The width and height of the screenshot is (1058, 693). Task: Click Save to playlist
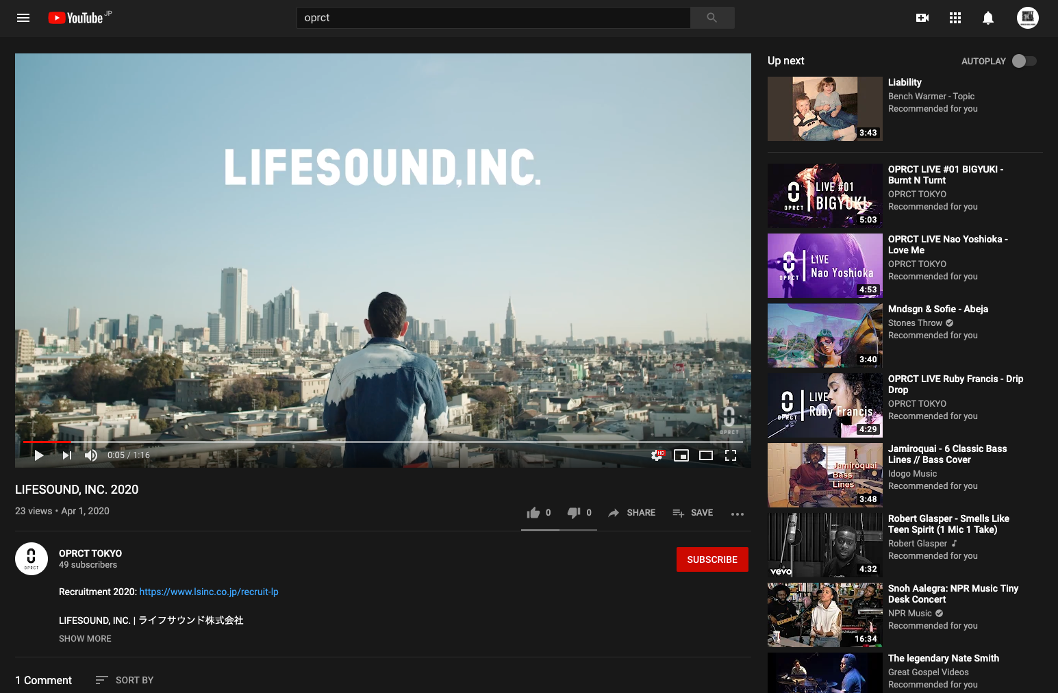pos(693,513)
